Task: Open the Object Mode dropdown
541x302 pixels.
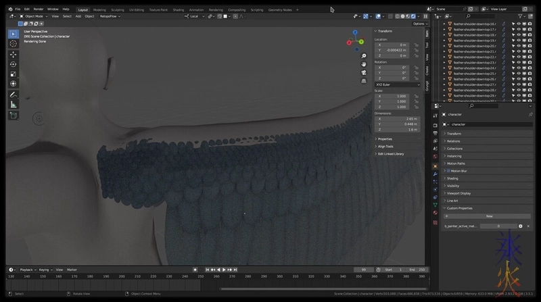Action: 33,16
